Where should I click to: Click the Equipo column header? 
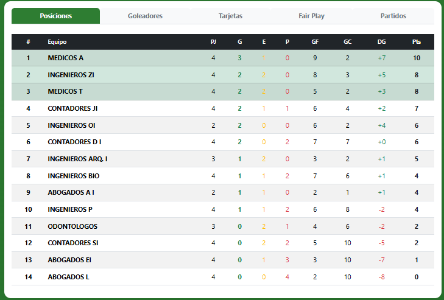click(57, 42)
